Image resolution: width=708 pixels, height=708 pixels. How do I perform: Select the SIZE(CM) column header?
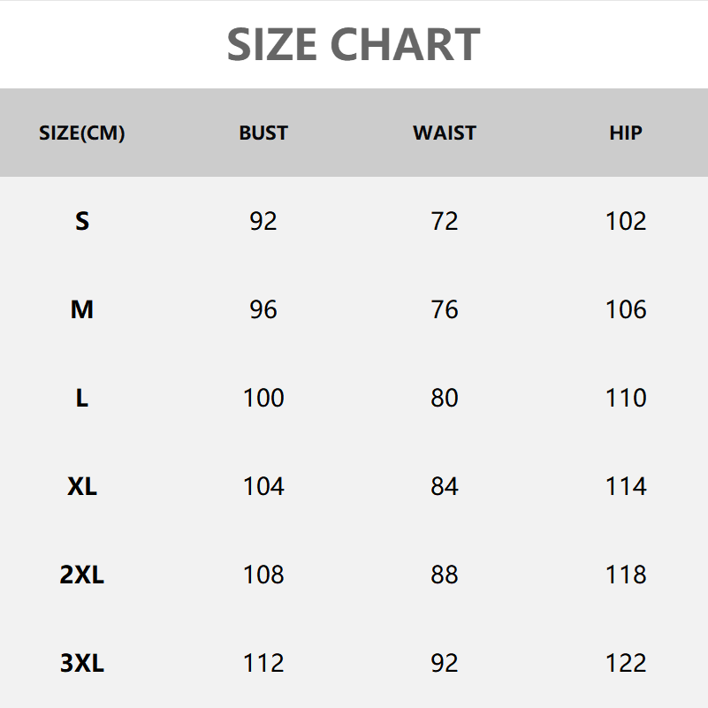[x=82, y=133]
